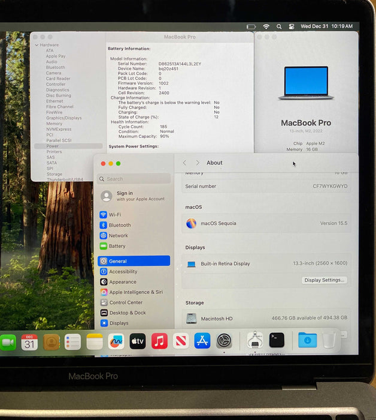The image size is (376, 420).
Task: Click the Spotlight search icon in menu bar
Action: tap(279, 26)
